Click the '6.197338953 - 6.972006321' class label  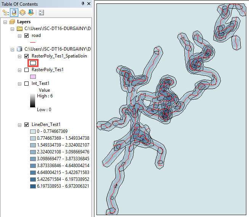point(63,186)
